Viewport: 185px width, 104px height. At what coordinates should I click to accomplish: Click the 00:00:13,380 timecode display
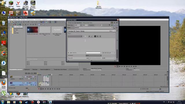click(x=31, y=73)
